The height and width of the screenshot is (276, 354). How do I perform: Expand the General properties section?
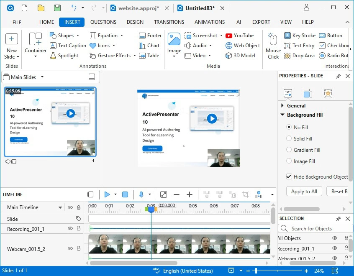[x=282, y=106]
